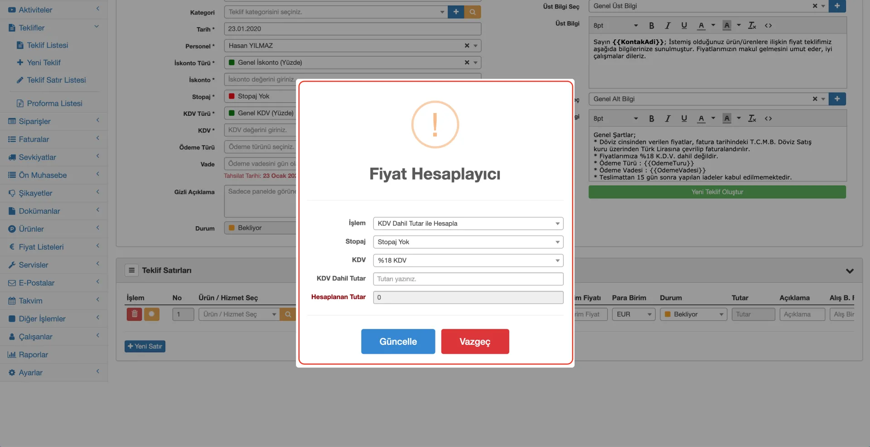Collapse the Teklifler sidebar menu

click(97, 27)
